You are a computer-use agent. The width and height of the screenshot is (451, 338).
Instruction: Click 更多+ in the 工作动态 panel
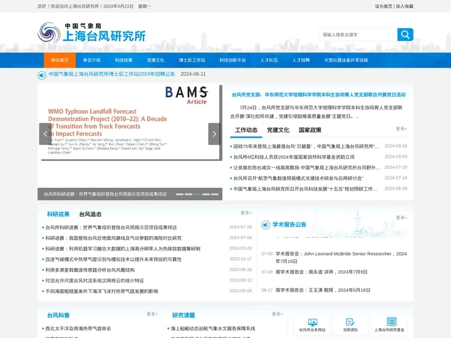402,129
